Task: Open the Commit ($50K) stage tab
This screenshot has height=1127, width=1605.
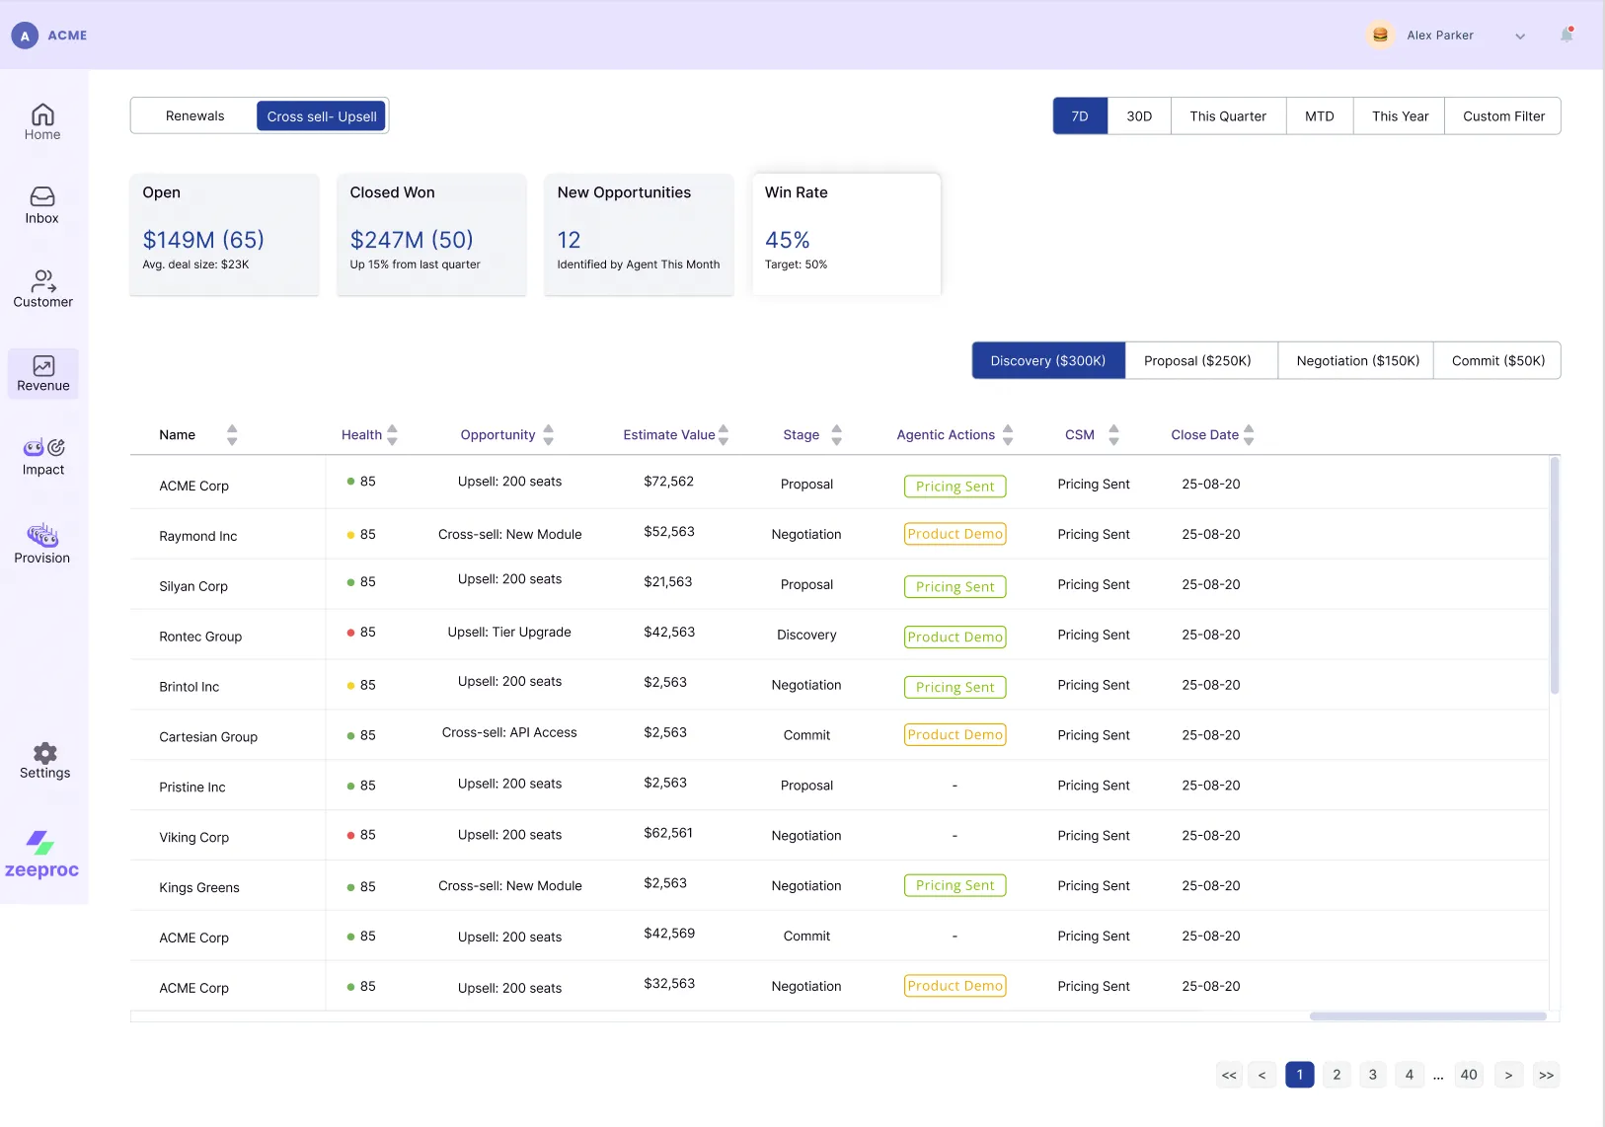Action: (1496, 360)
